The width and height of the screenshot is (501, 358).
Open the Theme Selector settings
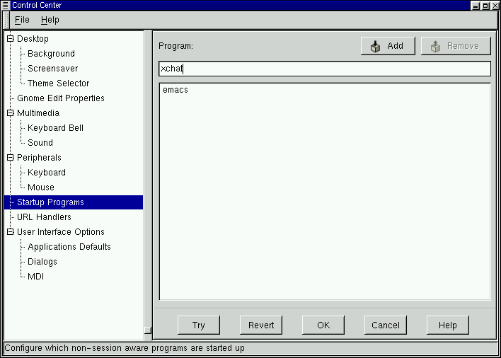[x=58, y=83]
